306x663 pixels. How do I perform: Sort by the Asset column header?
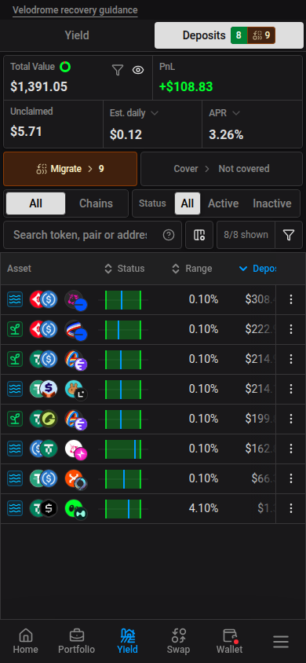pyautogui.click(x=19, y=269)
